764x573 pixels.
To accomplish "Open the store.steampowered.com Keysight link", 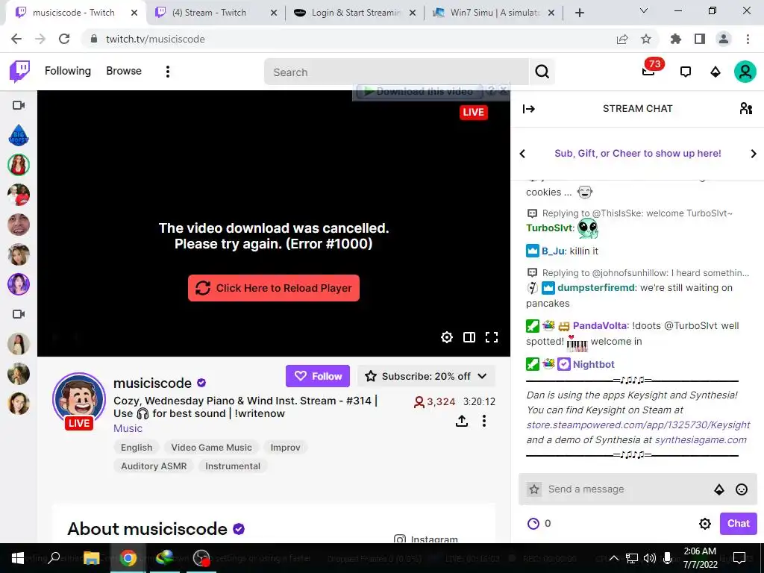I will click(639, 425).
